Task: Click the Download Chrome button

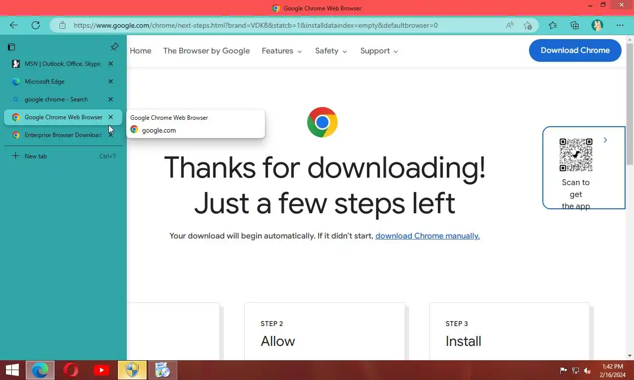Action: click(575, 50)
